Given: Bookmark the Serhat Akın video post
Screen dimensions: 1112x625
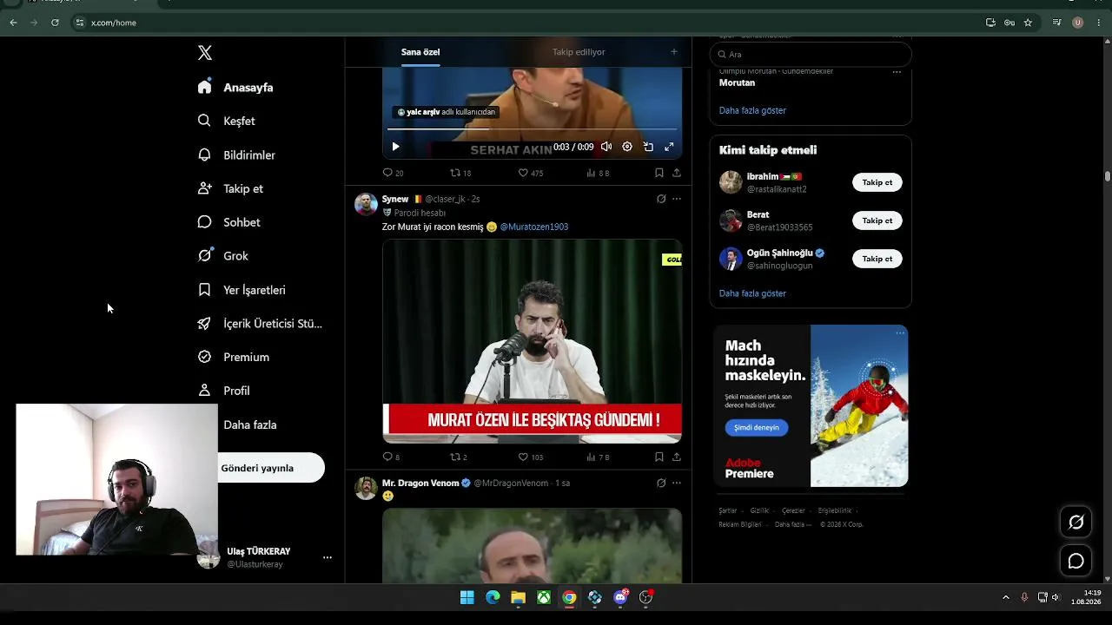Looking at the screenshot, I should pyautogui.click(x=659, y=173).
